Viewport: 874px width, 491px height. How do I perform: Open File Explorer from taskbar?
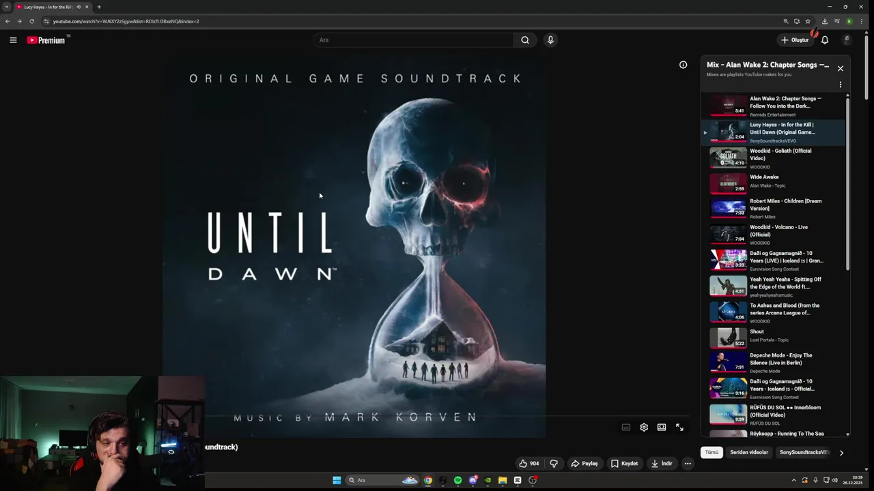503,480
